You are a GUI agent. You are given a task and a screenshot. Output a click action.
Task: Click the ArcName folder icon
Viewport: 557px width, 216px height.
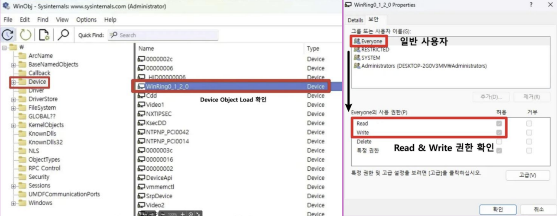click(x=22, y=56)
